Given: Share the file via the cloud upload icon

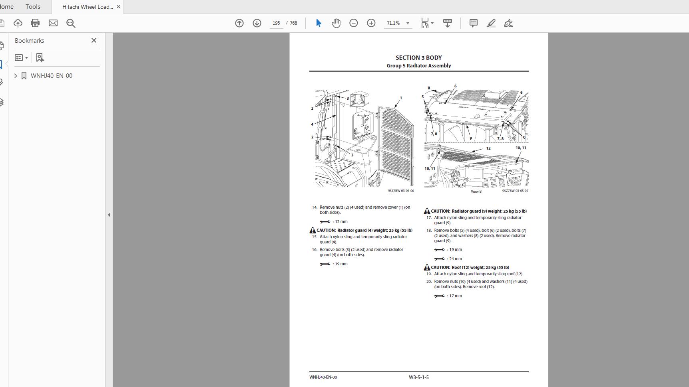Looking at the screenshot, I should pyautogui.click(x=18, y=23).
